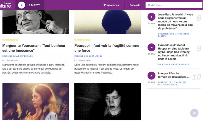Click the back-to-top arrow button
Screen dimensions: 203x121
(x=194, y=113)
